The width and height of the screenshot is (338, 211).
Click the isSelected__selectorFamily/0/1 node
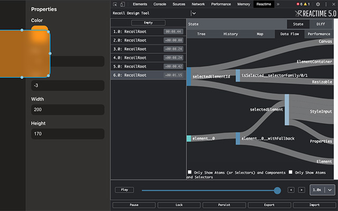pyautogui.click(x=238, y=75)
